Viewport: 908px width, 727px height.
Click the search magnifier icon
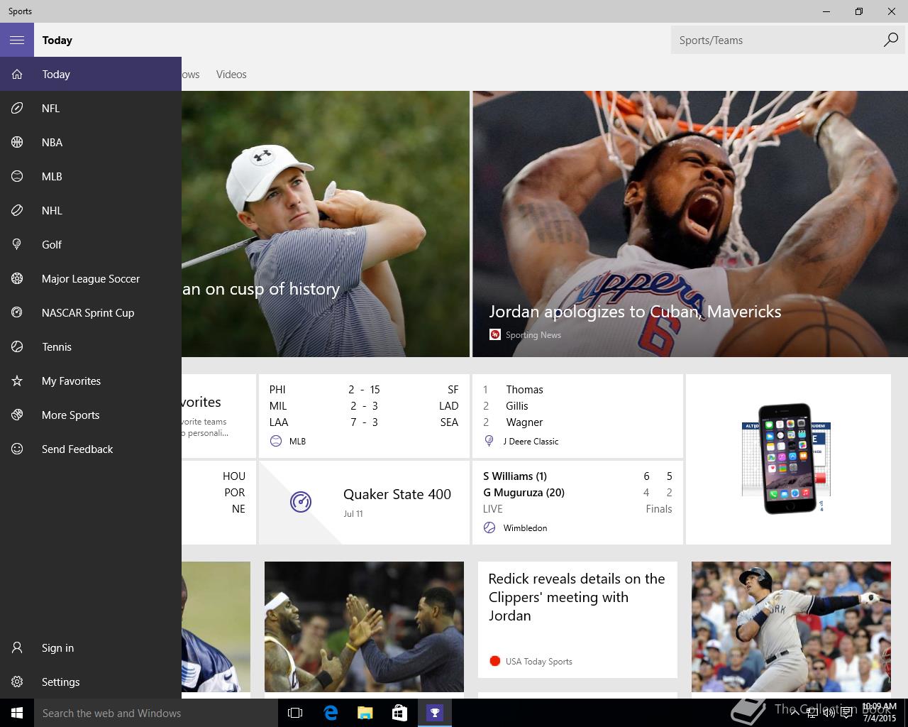[x=891, y=40]
